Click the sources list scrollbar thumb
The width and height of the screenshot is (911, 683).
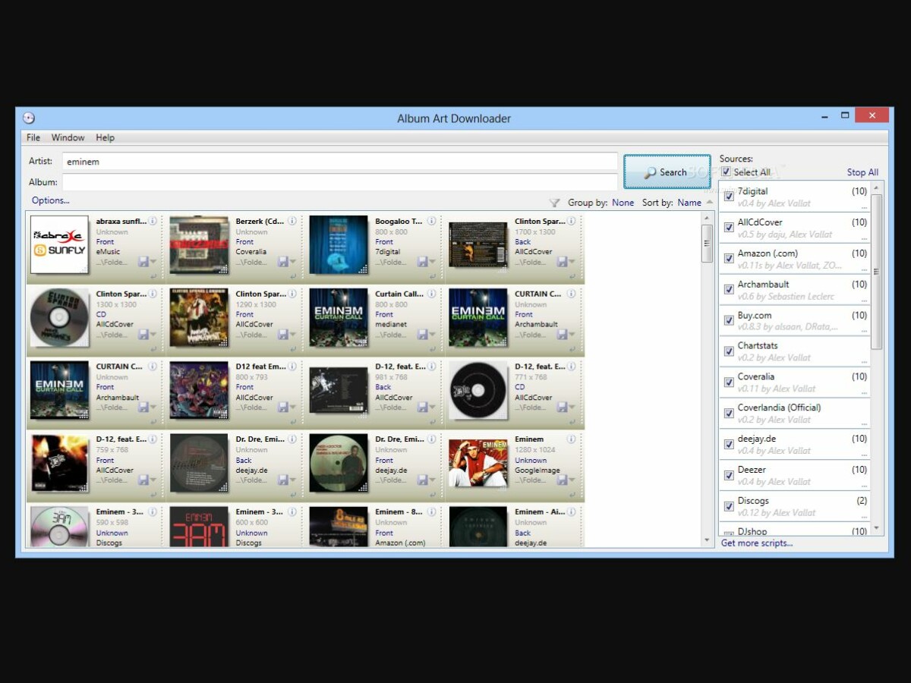click(x=876, y=272)
